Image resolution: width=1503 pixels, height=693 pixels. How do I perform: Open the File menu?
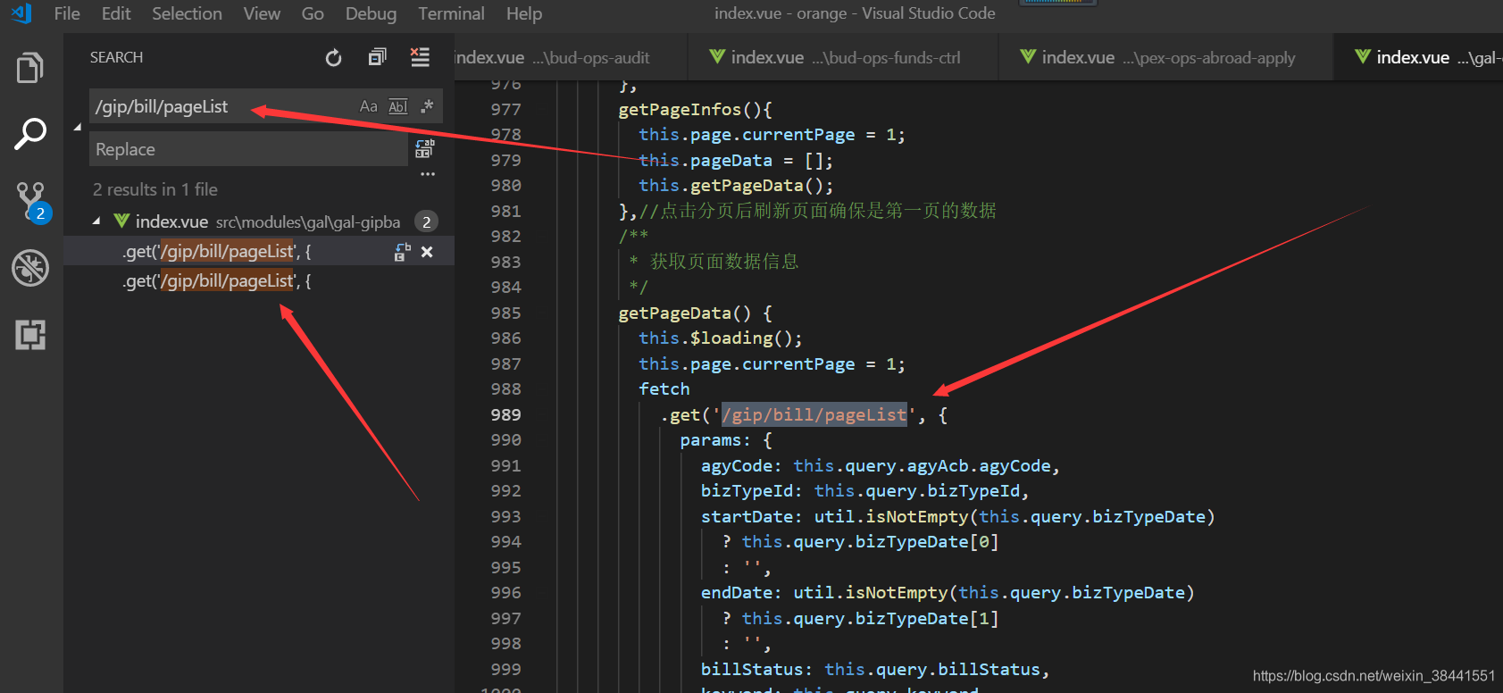67,13
